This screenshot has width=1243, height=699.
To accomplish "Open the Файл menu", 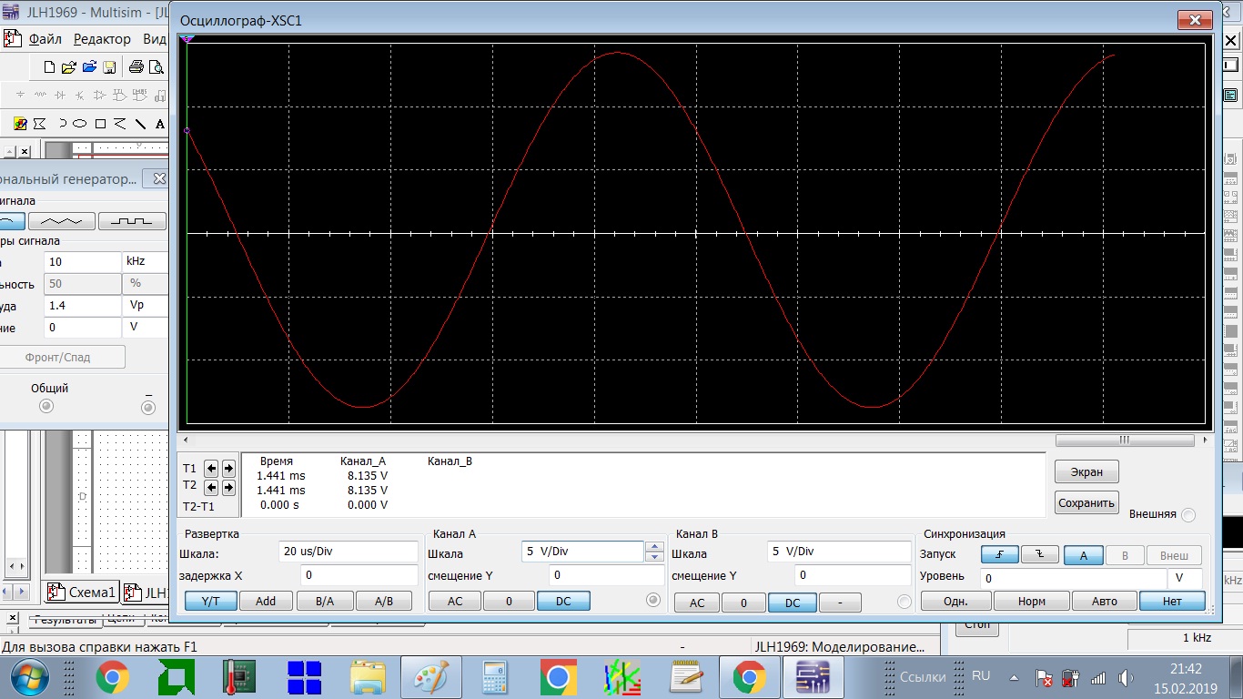I will click(x=45, y=39).
